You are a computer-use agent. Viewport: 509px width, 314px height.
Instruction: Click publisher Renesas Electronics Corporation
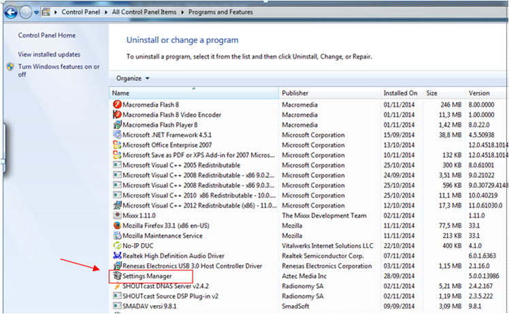tap(327, 266)
